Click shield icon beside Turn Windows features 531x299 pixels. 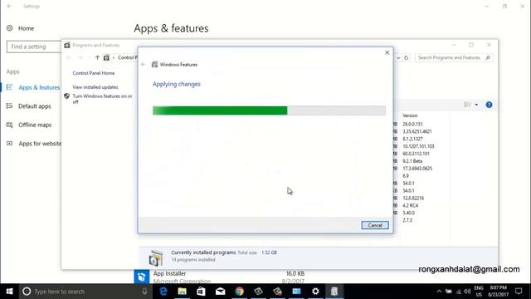coord(66,96)
